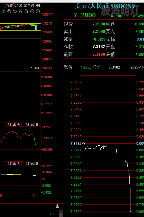Viewport: 144px width, 217px height.
Task: Click the undo arrow icon
Action: [x=15, y=11]
